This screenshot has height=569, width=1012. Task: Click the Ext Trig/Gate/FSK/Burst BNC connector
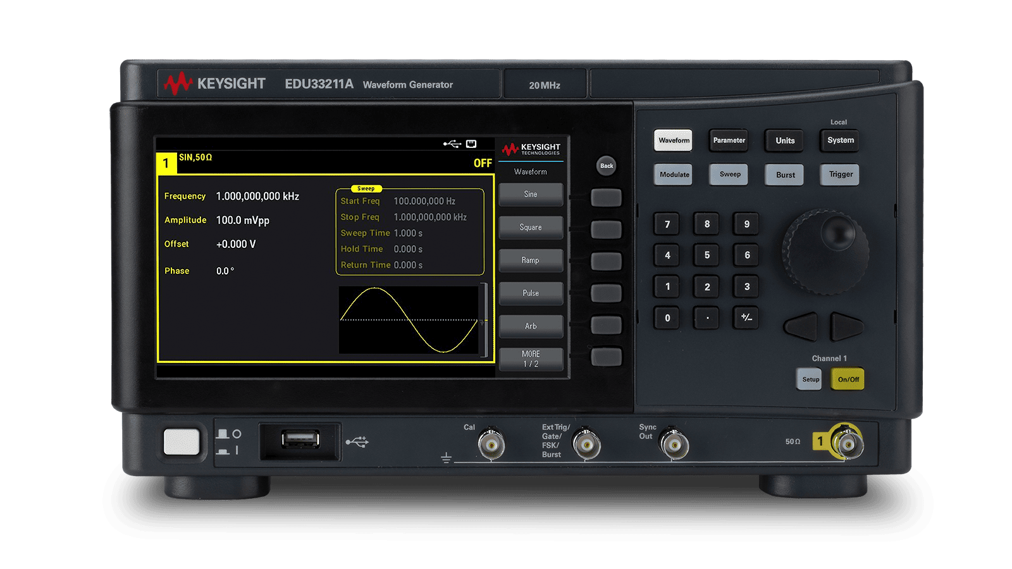click(586, 444)
